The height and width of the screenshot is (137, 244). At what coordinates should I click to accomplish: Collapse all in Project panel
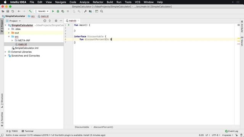(50, 21)
